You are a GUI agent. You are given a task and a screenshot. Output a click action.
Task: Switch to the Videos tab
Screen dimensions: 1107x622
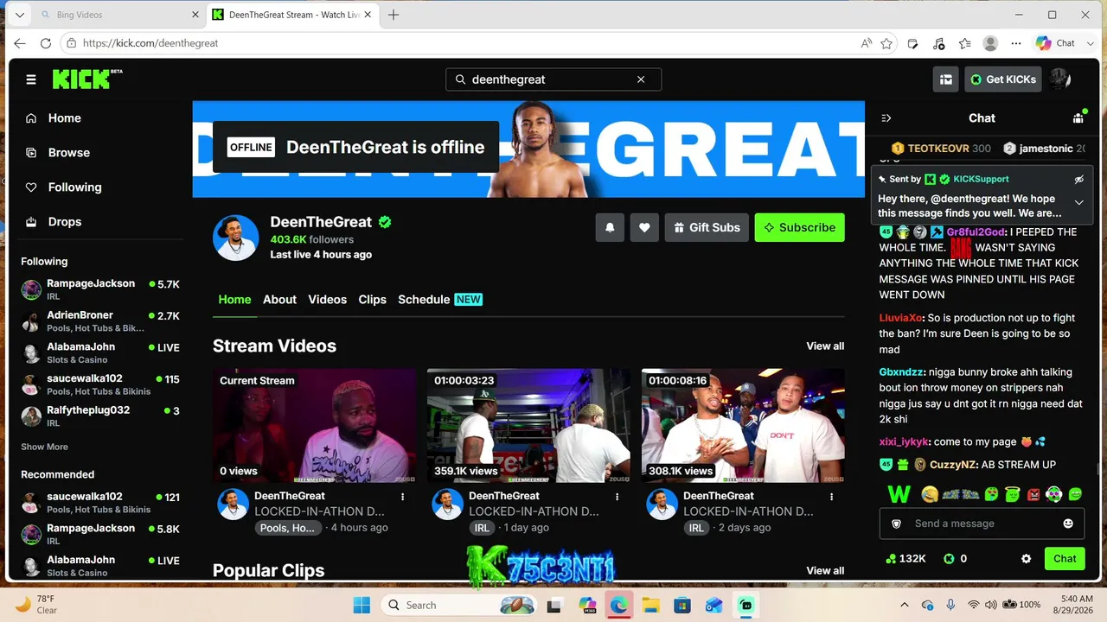pyautogui.click(x=328, y=300)
